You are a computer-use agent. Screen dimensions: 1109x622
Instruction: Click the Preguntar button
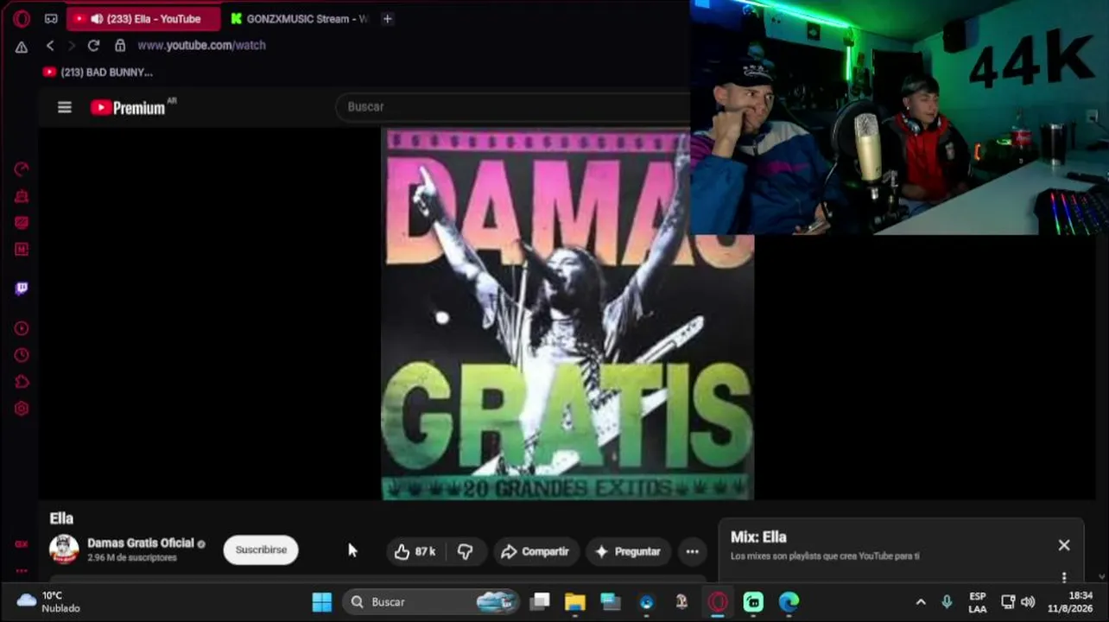[x=628, y=552]
